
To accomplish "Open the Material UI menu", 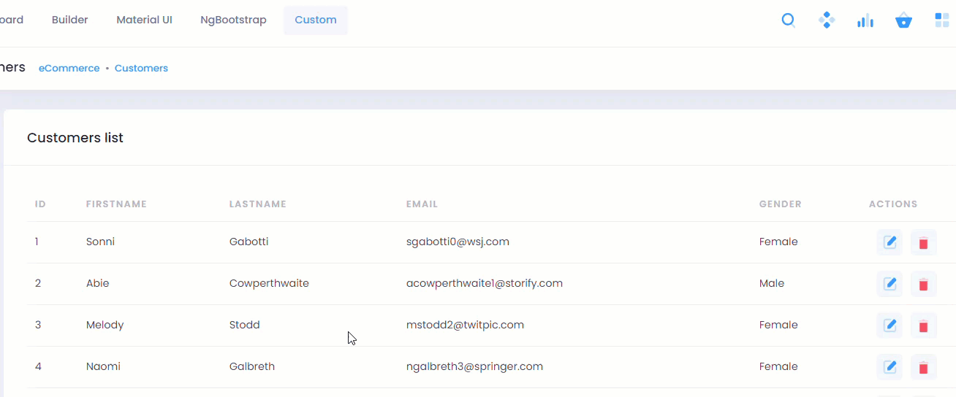I will click(x=144, y=20).
